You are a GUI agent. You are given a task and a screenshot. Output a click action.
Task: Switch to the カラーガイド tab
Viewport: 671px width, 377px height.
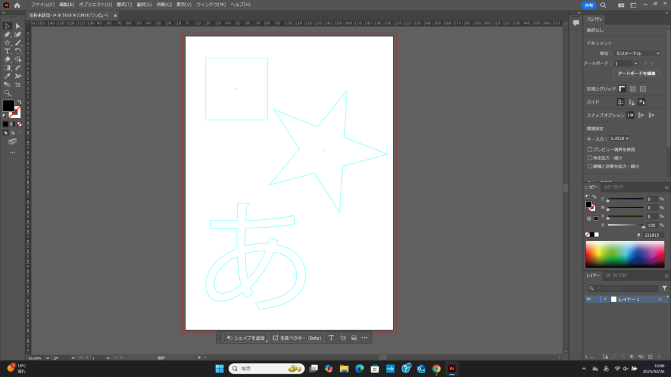click(x=614, y=187)
